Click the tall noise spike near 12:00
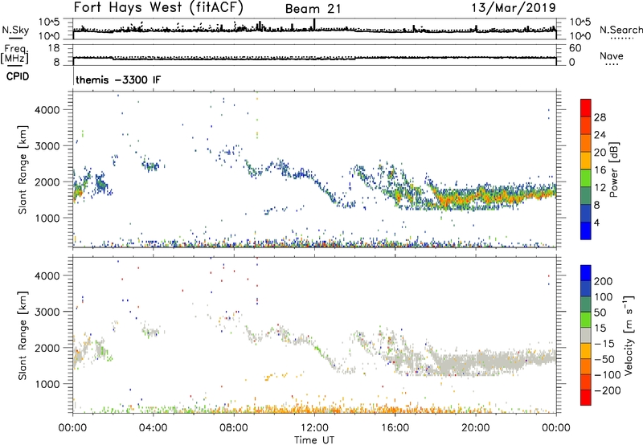The width and height of the screenshot is (643, 445). (x=314, y=24)
